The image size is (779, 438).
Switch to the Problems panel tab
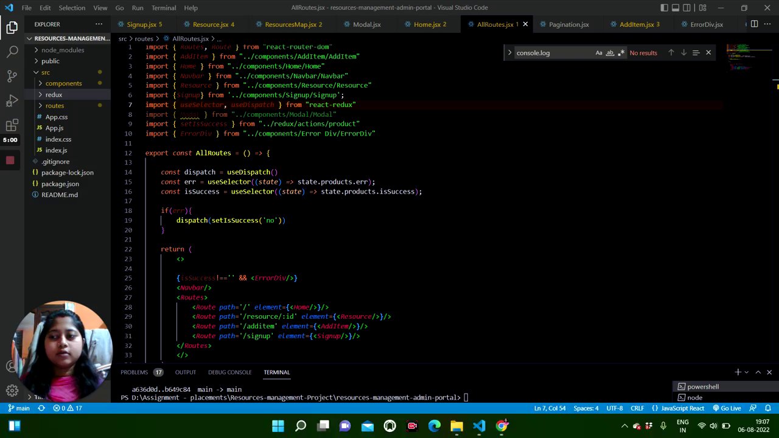tap(134, 372)
